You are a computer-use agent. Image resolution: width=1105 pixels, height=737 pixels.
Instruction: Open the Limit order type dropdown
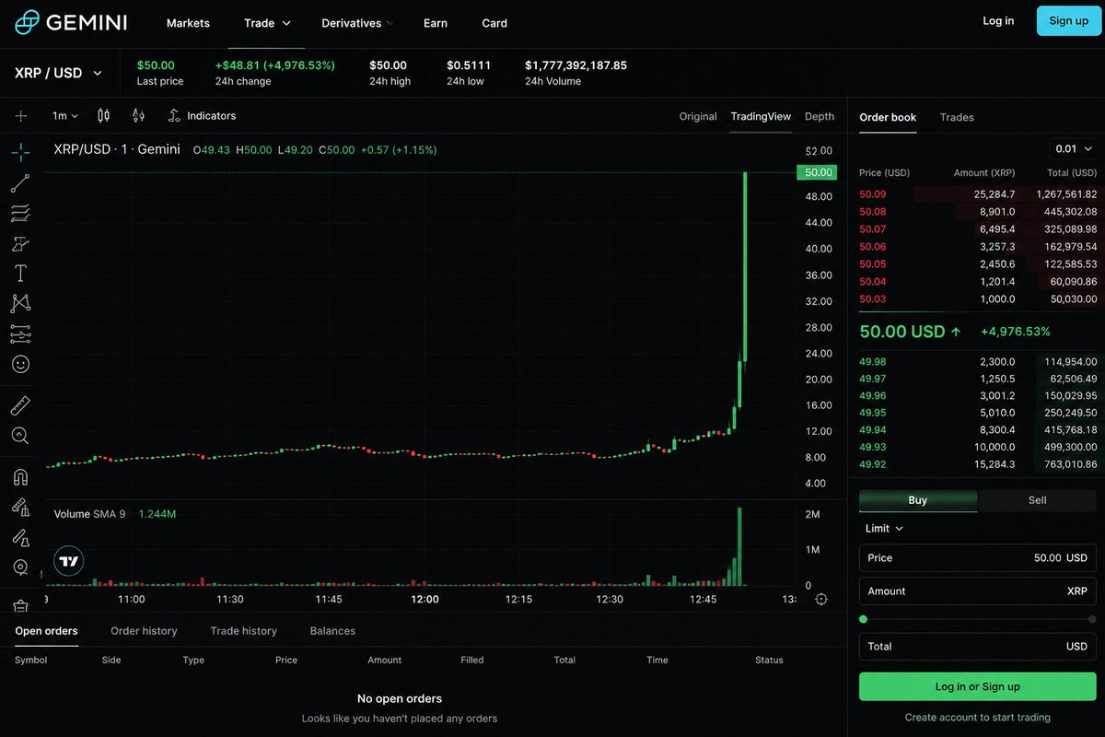pos(885,529)
